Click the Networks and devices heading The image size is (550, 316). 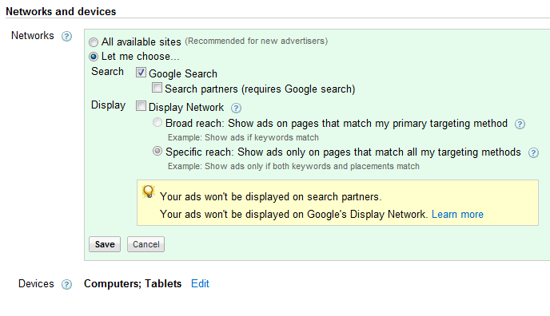pyautogui.click(x=61, y=11)
